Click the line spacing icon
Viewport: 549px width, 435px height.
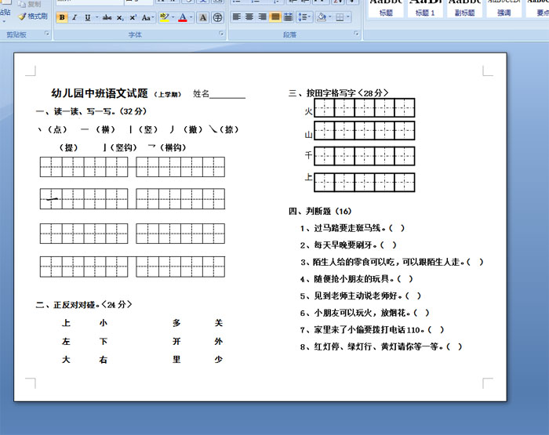tap(302, 16)
